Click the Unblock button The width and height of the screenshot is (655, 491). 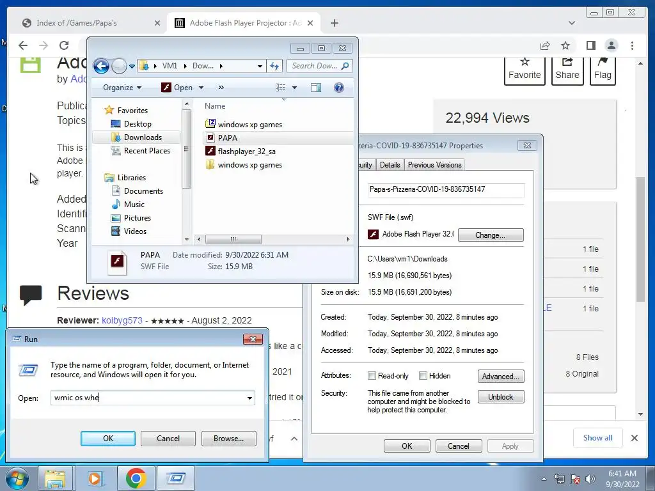tap(500, 396)
